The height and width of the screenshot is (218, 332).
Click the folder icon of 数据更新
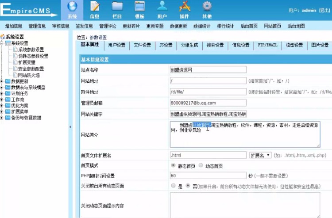[8, 81]
